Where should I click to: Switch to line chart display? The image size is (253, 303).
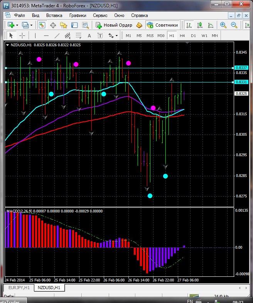pyautogui.click(x=211, y=25)
